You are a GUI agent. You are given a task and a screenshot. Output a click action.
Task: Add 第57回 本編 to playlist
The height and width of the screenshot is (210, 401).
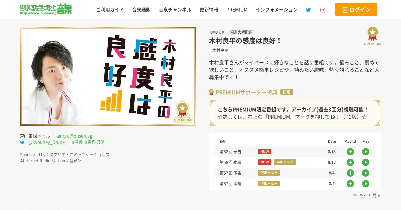click(350, 184)
